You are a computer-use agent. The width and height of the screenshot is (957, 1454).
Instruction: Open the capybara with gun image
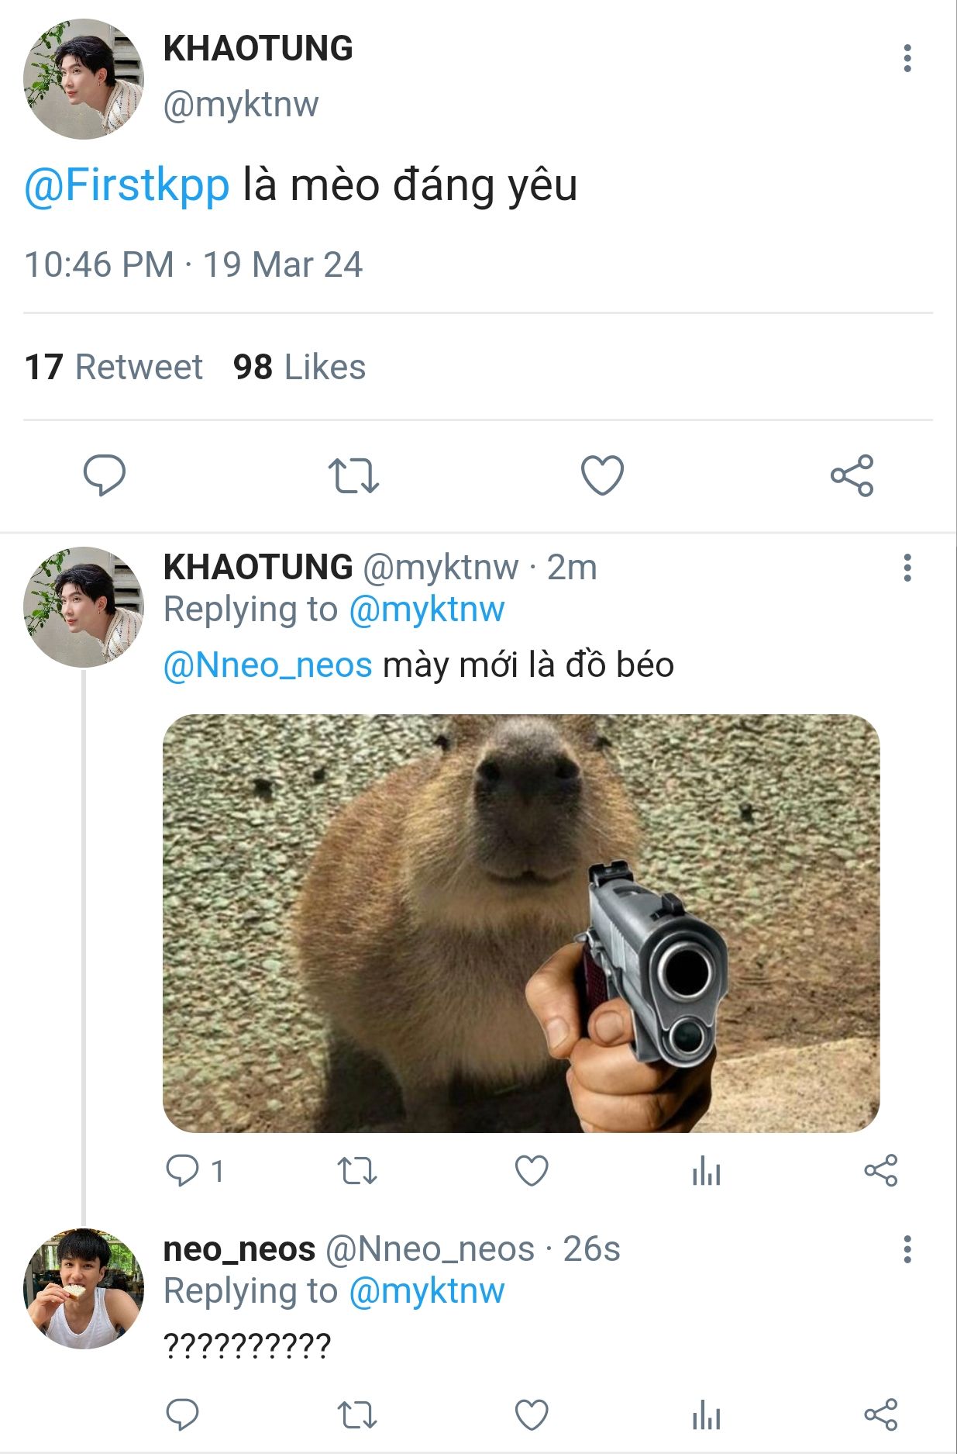pyautogui.click(x=521, y=923)
